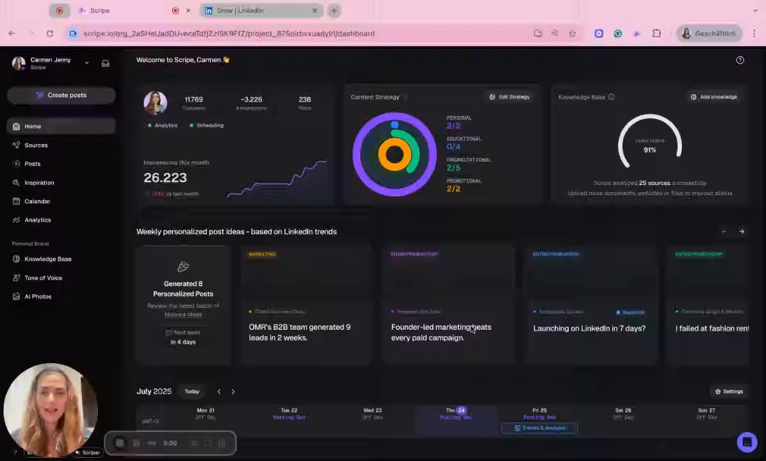The height and width of the screenshot is (461, 766).
Task: Click the PROMOTIONAL 2/2 legend
Action: coord(464,185)
